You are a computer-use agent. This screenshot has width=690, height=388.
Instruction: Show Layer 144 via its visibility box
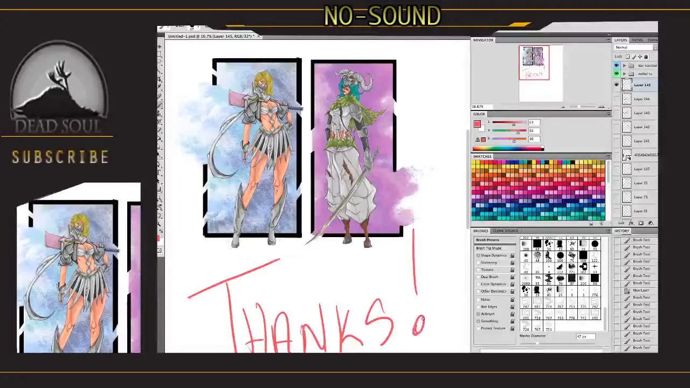click(617, 99)
